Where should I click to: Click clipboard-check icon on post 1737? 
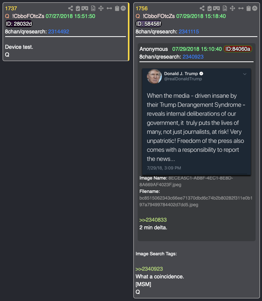[x=78, y=8]
